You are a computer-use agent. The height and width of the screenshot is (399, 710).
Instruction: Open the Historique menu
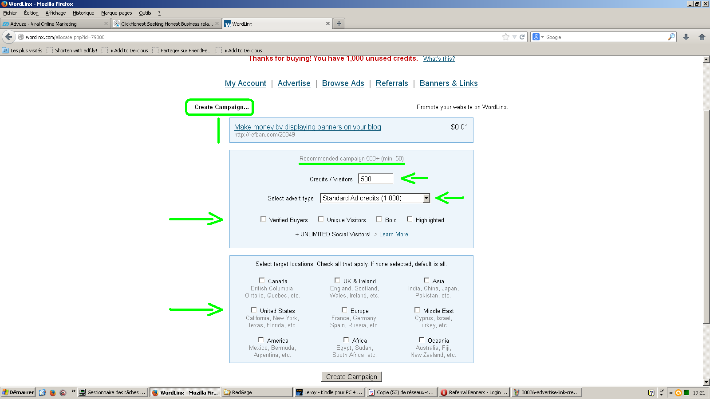(83, 13)
